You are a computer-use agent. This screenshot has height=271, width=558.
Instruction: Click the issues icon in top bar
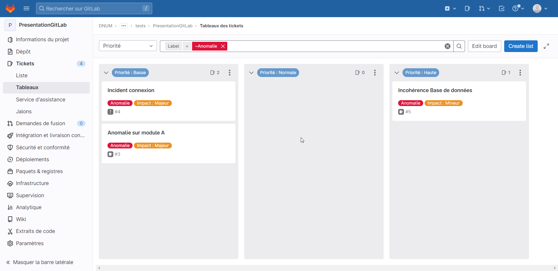467,8
